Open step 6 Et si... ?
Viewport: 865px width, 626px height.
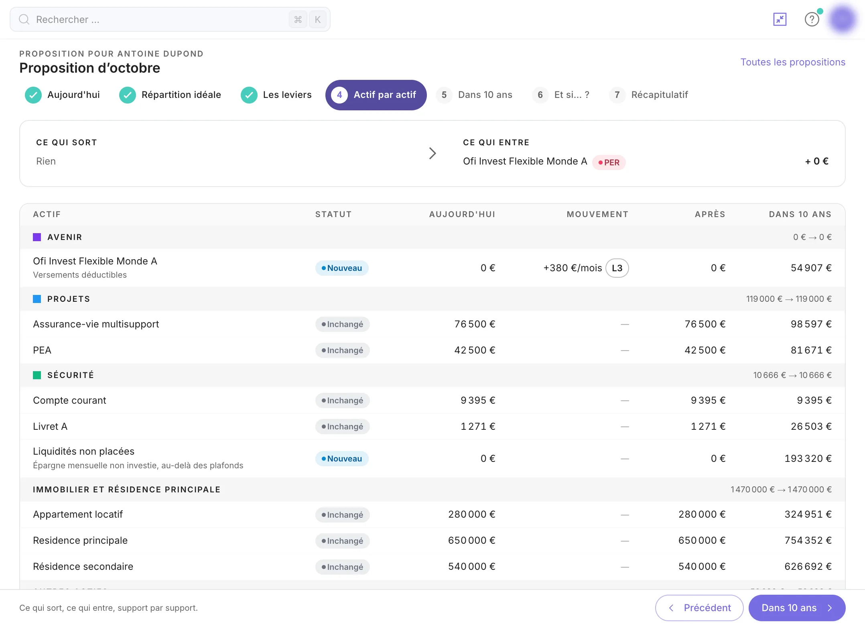tap(561, 95)
